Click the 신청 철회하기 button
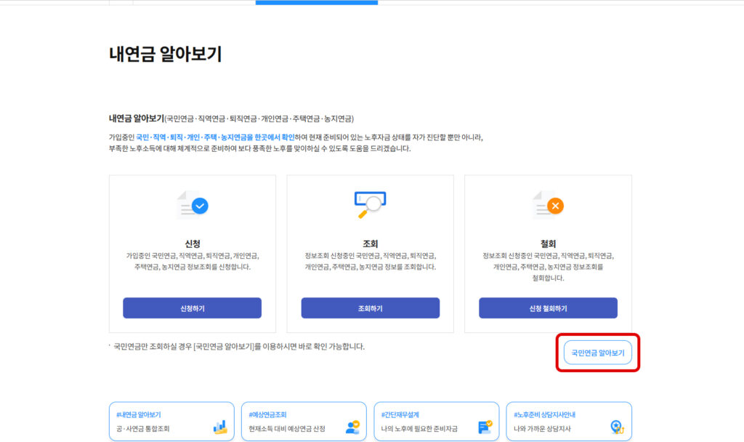This screenshot has width=744, height=442. 547,308
